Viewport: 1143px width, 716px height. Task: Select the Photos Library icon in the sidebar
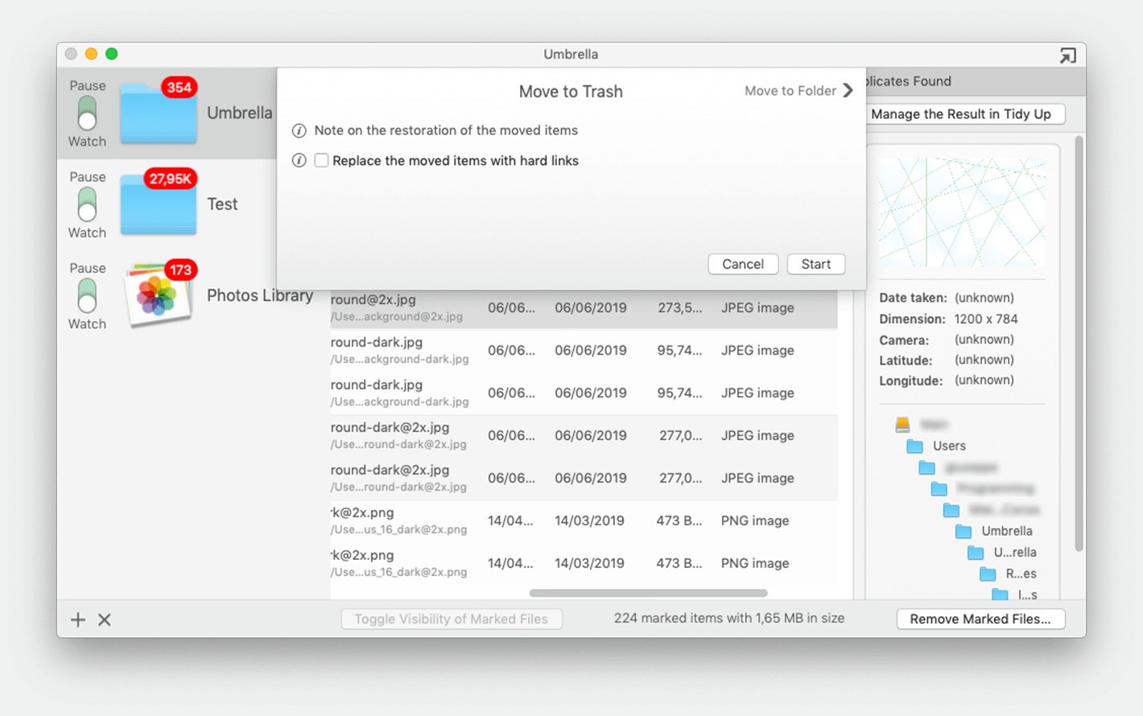(159, 294)
